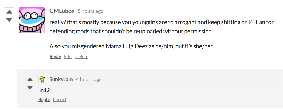This screenshot has height=109, width=283.
Task: Upvote GMLobox's comment
Action: coord(9,12)
